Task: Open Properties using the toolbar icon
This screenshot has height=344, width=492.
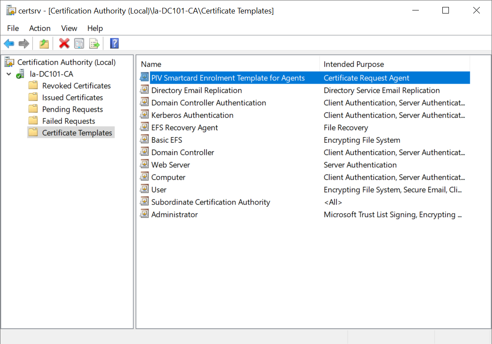Action: [x=79, y=44]
